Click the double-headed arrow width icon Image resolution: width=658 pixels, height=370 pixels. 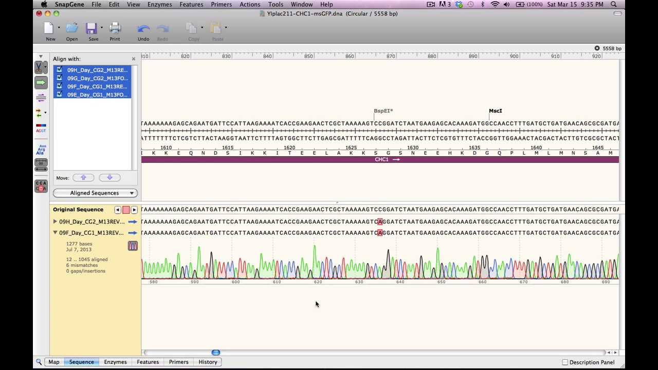pos(41,169)
